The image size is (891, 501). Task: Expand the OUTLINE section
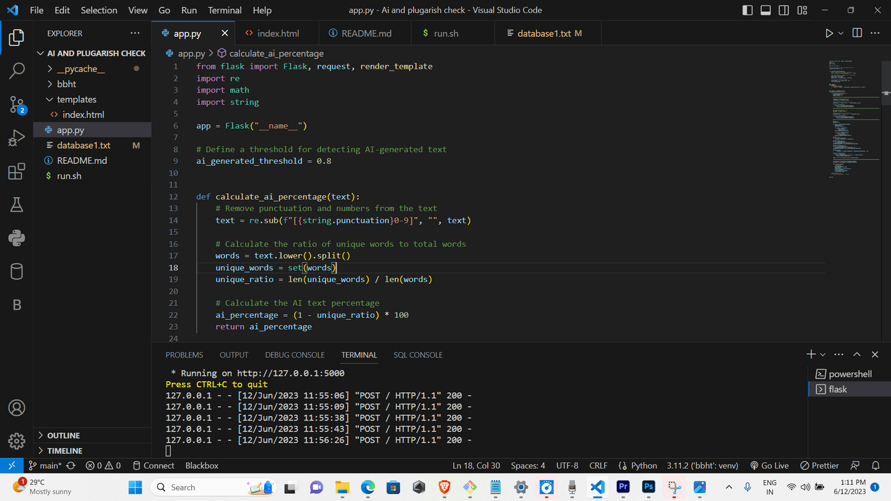click(x=92, y=435)
